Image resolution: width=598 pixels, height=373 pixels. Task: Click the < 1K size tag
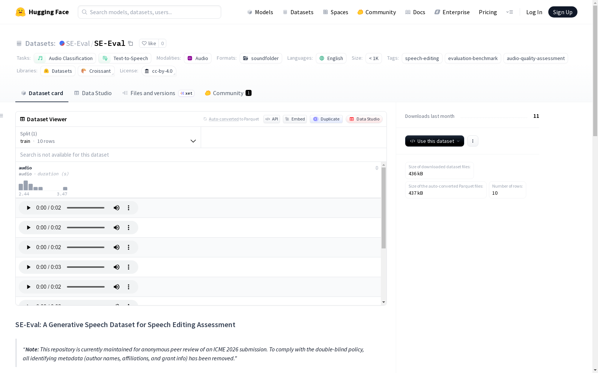(374, 58)
